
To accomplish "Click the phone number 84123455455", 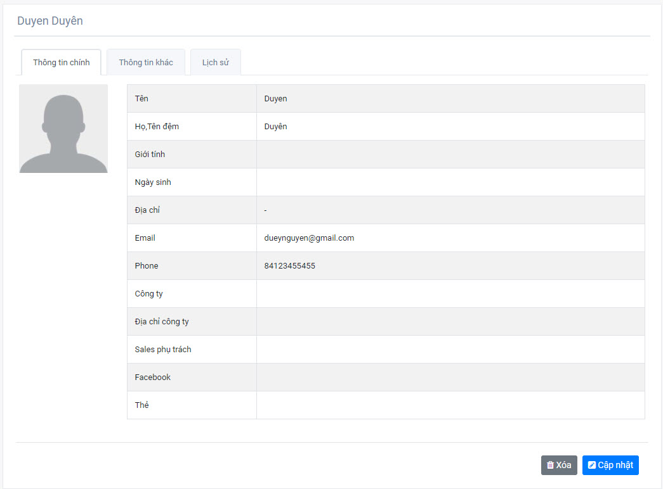I will pyautogui.click(x=290, y=266).
